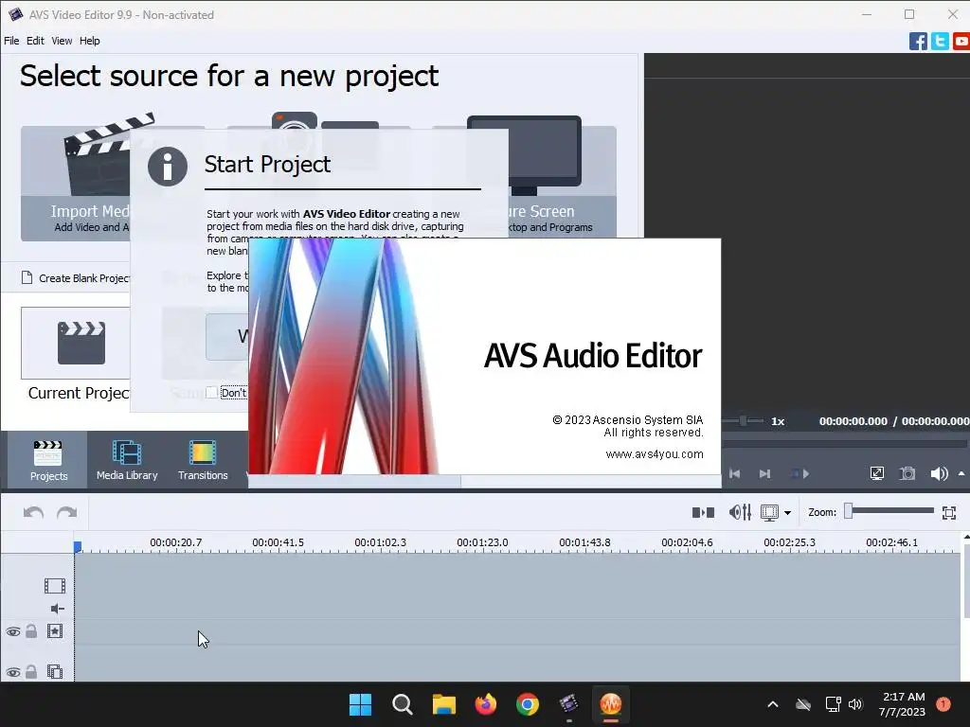Click the AVS Video Editor taskbar icon
The image size is (970, 727).
(x=568, y=704)
